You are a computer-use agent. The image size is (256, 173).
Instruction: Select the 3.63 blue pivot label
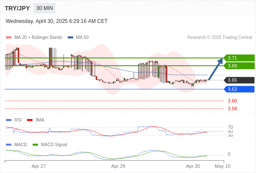coord(239,89)
